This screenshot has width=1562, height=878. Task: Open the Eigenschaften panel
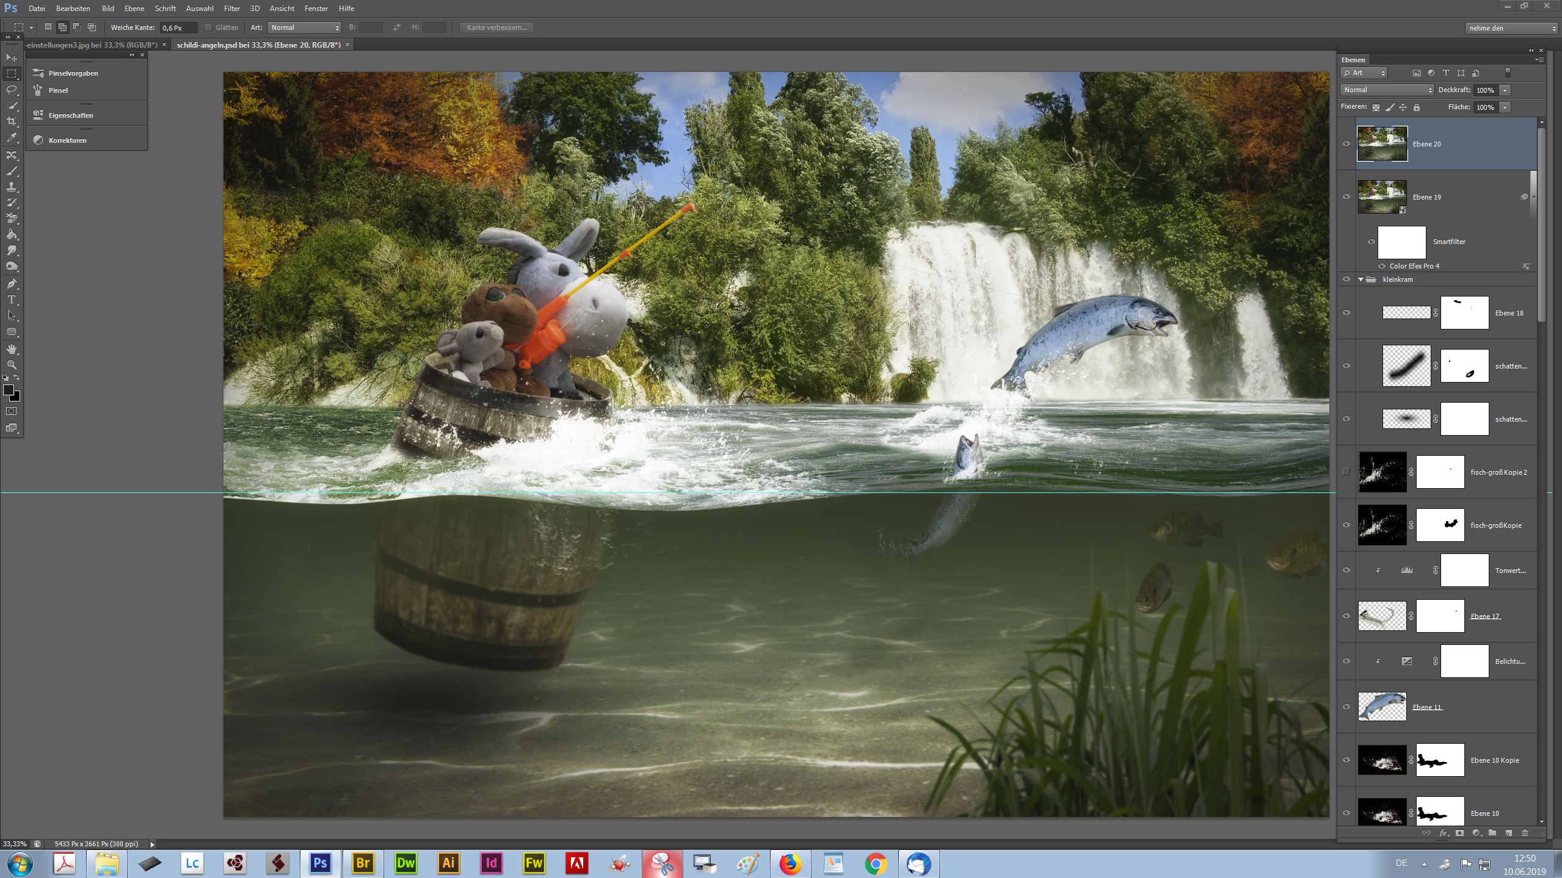(x=71, y=115)
